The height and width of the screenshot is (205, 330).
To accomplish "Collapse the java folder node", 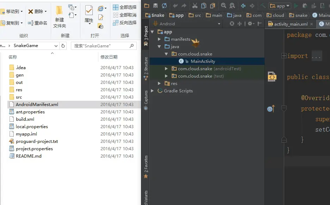I will pos(159,47).
